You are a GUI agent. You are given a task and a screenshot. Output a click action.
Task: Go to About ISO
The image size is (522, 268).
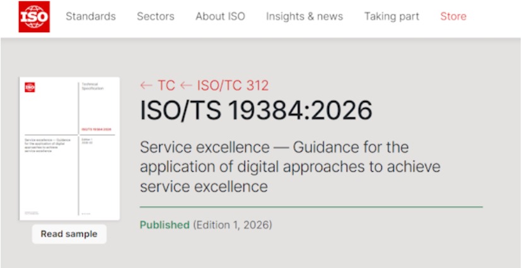point(220,16)
